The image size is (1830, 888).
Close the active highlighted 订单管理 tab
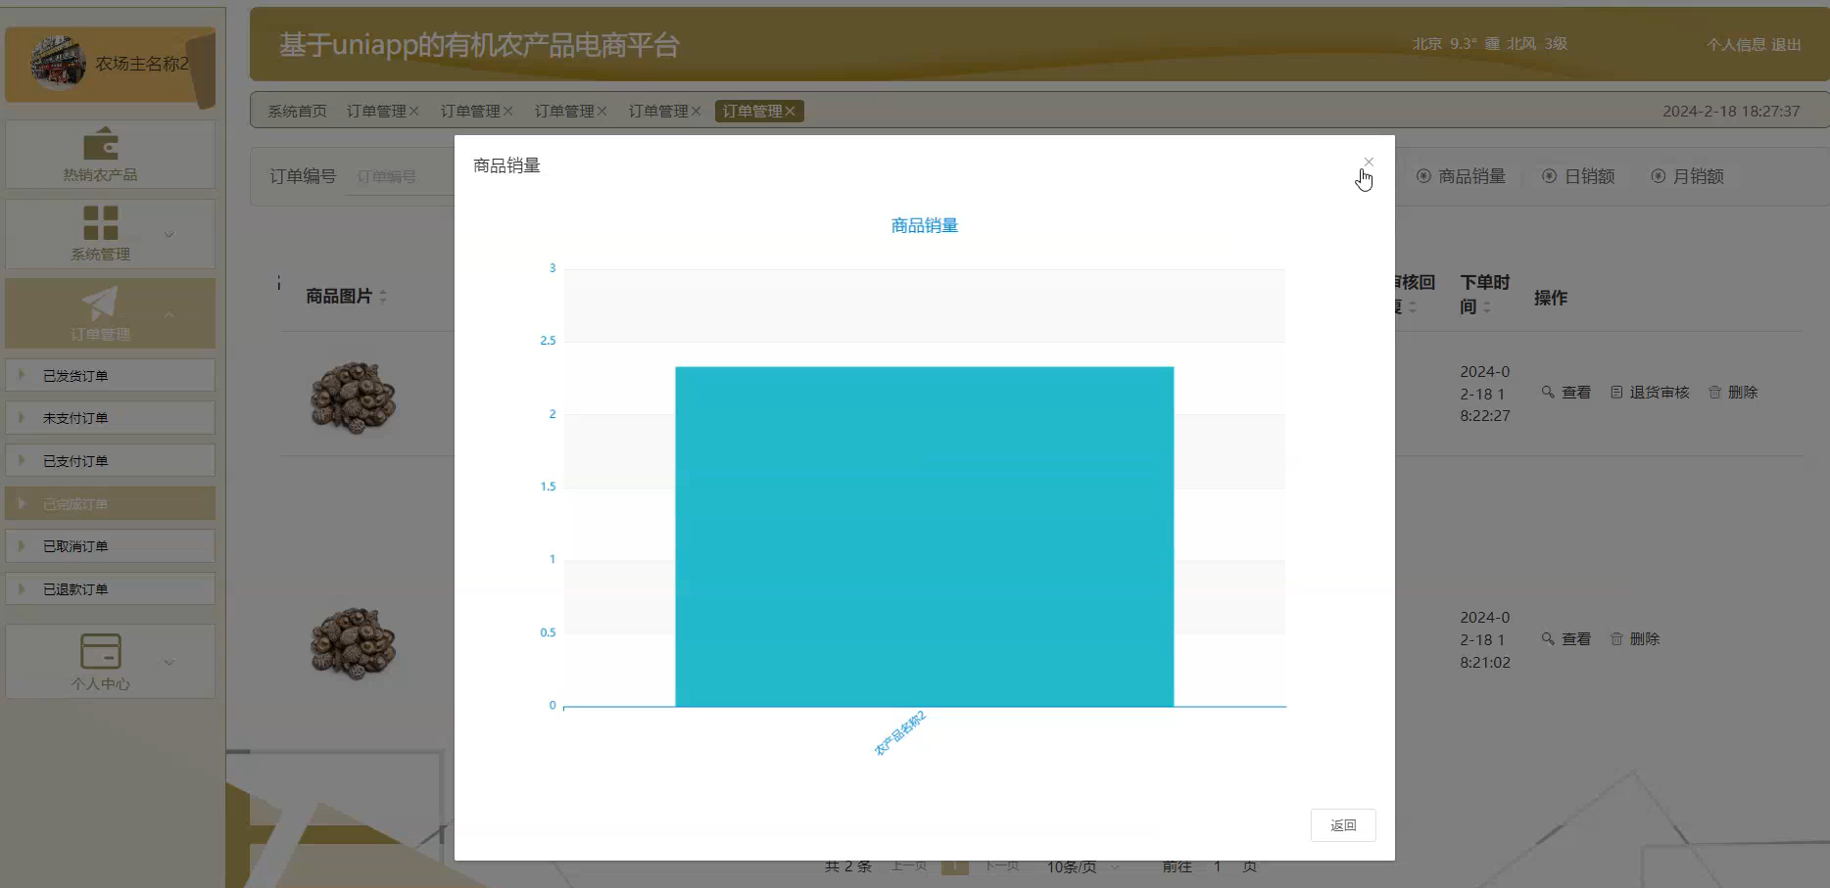[x=791, y=112]
